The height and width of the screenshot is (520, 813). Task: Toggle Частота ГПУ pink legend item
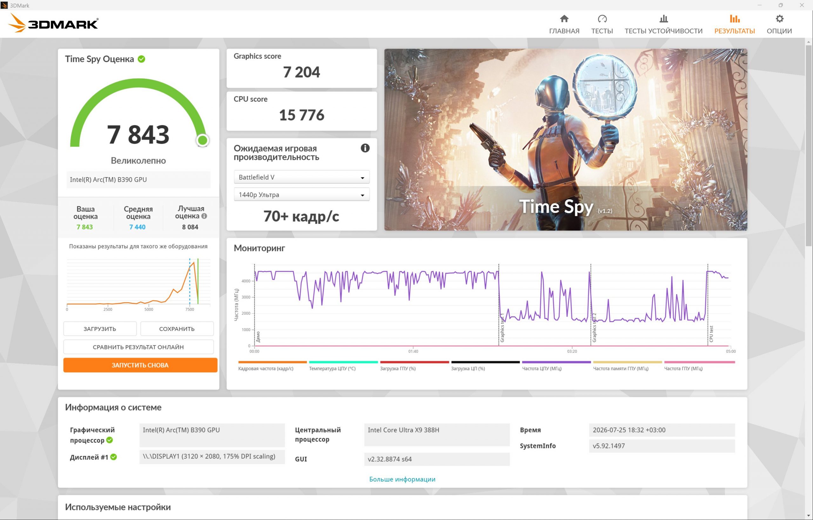pos(699,365)
